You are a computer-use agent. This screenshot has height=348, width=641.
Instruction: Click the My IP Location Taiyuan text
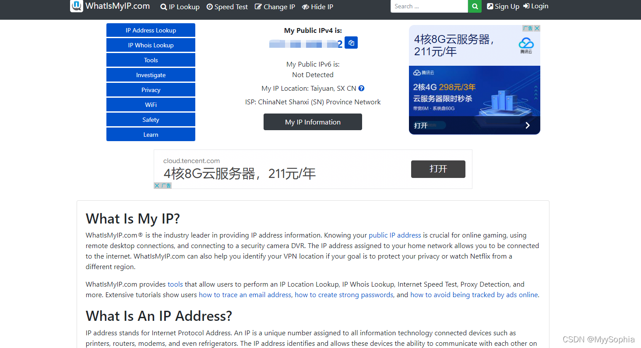tap(309, 88)
